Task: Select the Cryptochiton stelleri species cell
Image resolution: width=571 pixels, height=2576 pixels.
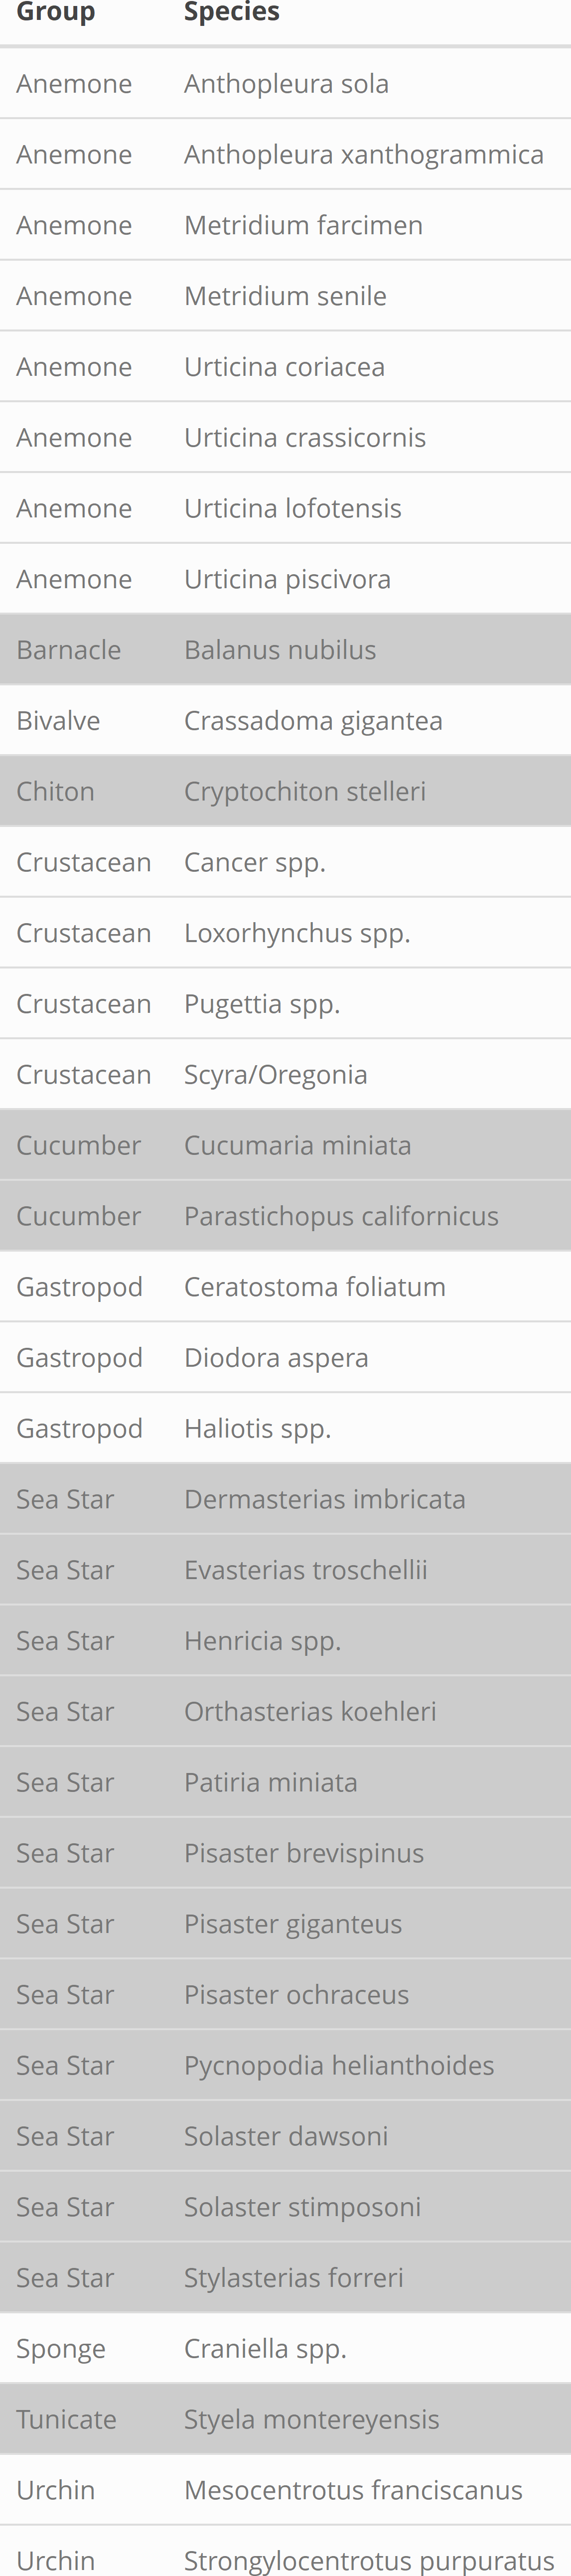Action: pyautogui.click(x=304, y=792)
